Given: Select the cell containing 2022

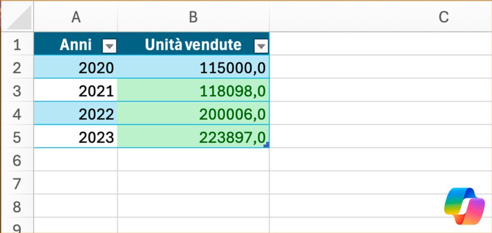Looking at the screenshot, I should [x=75, y=113].
